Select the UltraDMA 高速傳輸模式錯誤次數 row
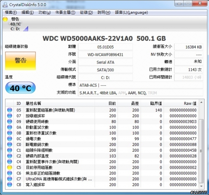This screenshot has width=209, height=195. [102, 179]
